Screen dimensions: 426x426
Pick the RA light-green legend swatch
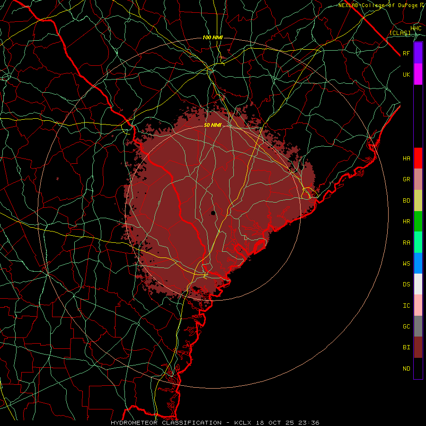coord(418,242)
